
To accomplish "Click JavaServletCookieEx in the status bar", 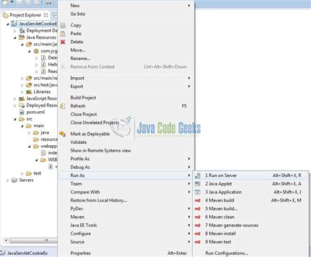I will click(28, 253).
